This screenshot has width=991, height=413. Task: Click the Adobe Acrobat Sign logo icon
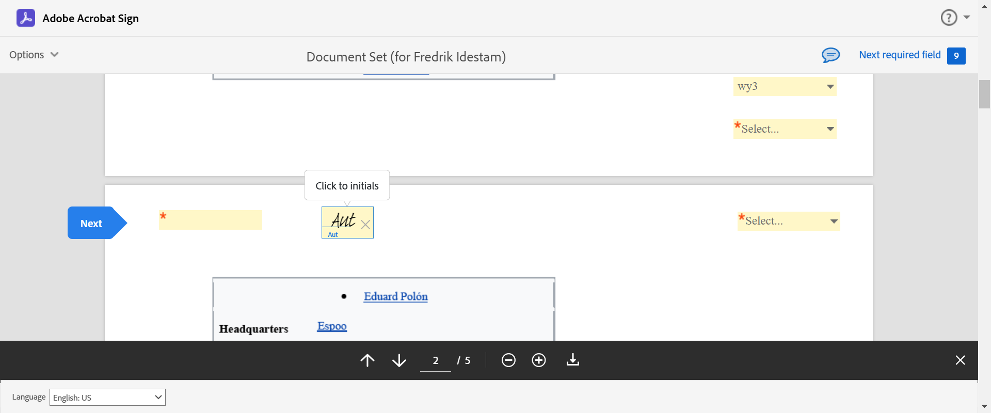coord(26,18)
